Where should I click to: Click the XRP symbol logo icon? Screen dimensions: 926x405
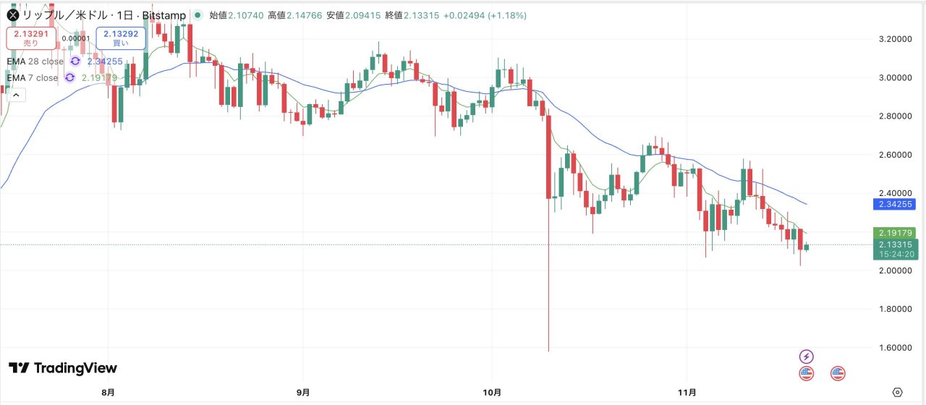[x=12, y=15]
